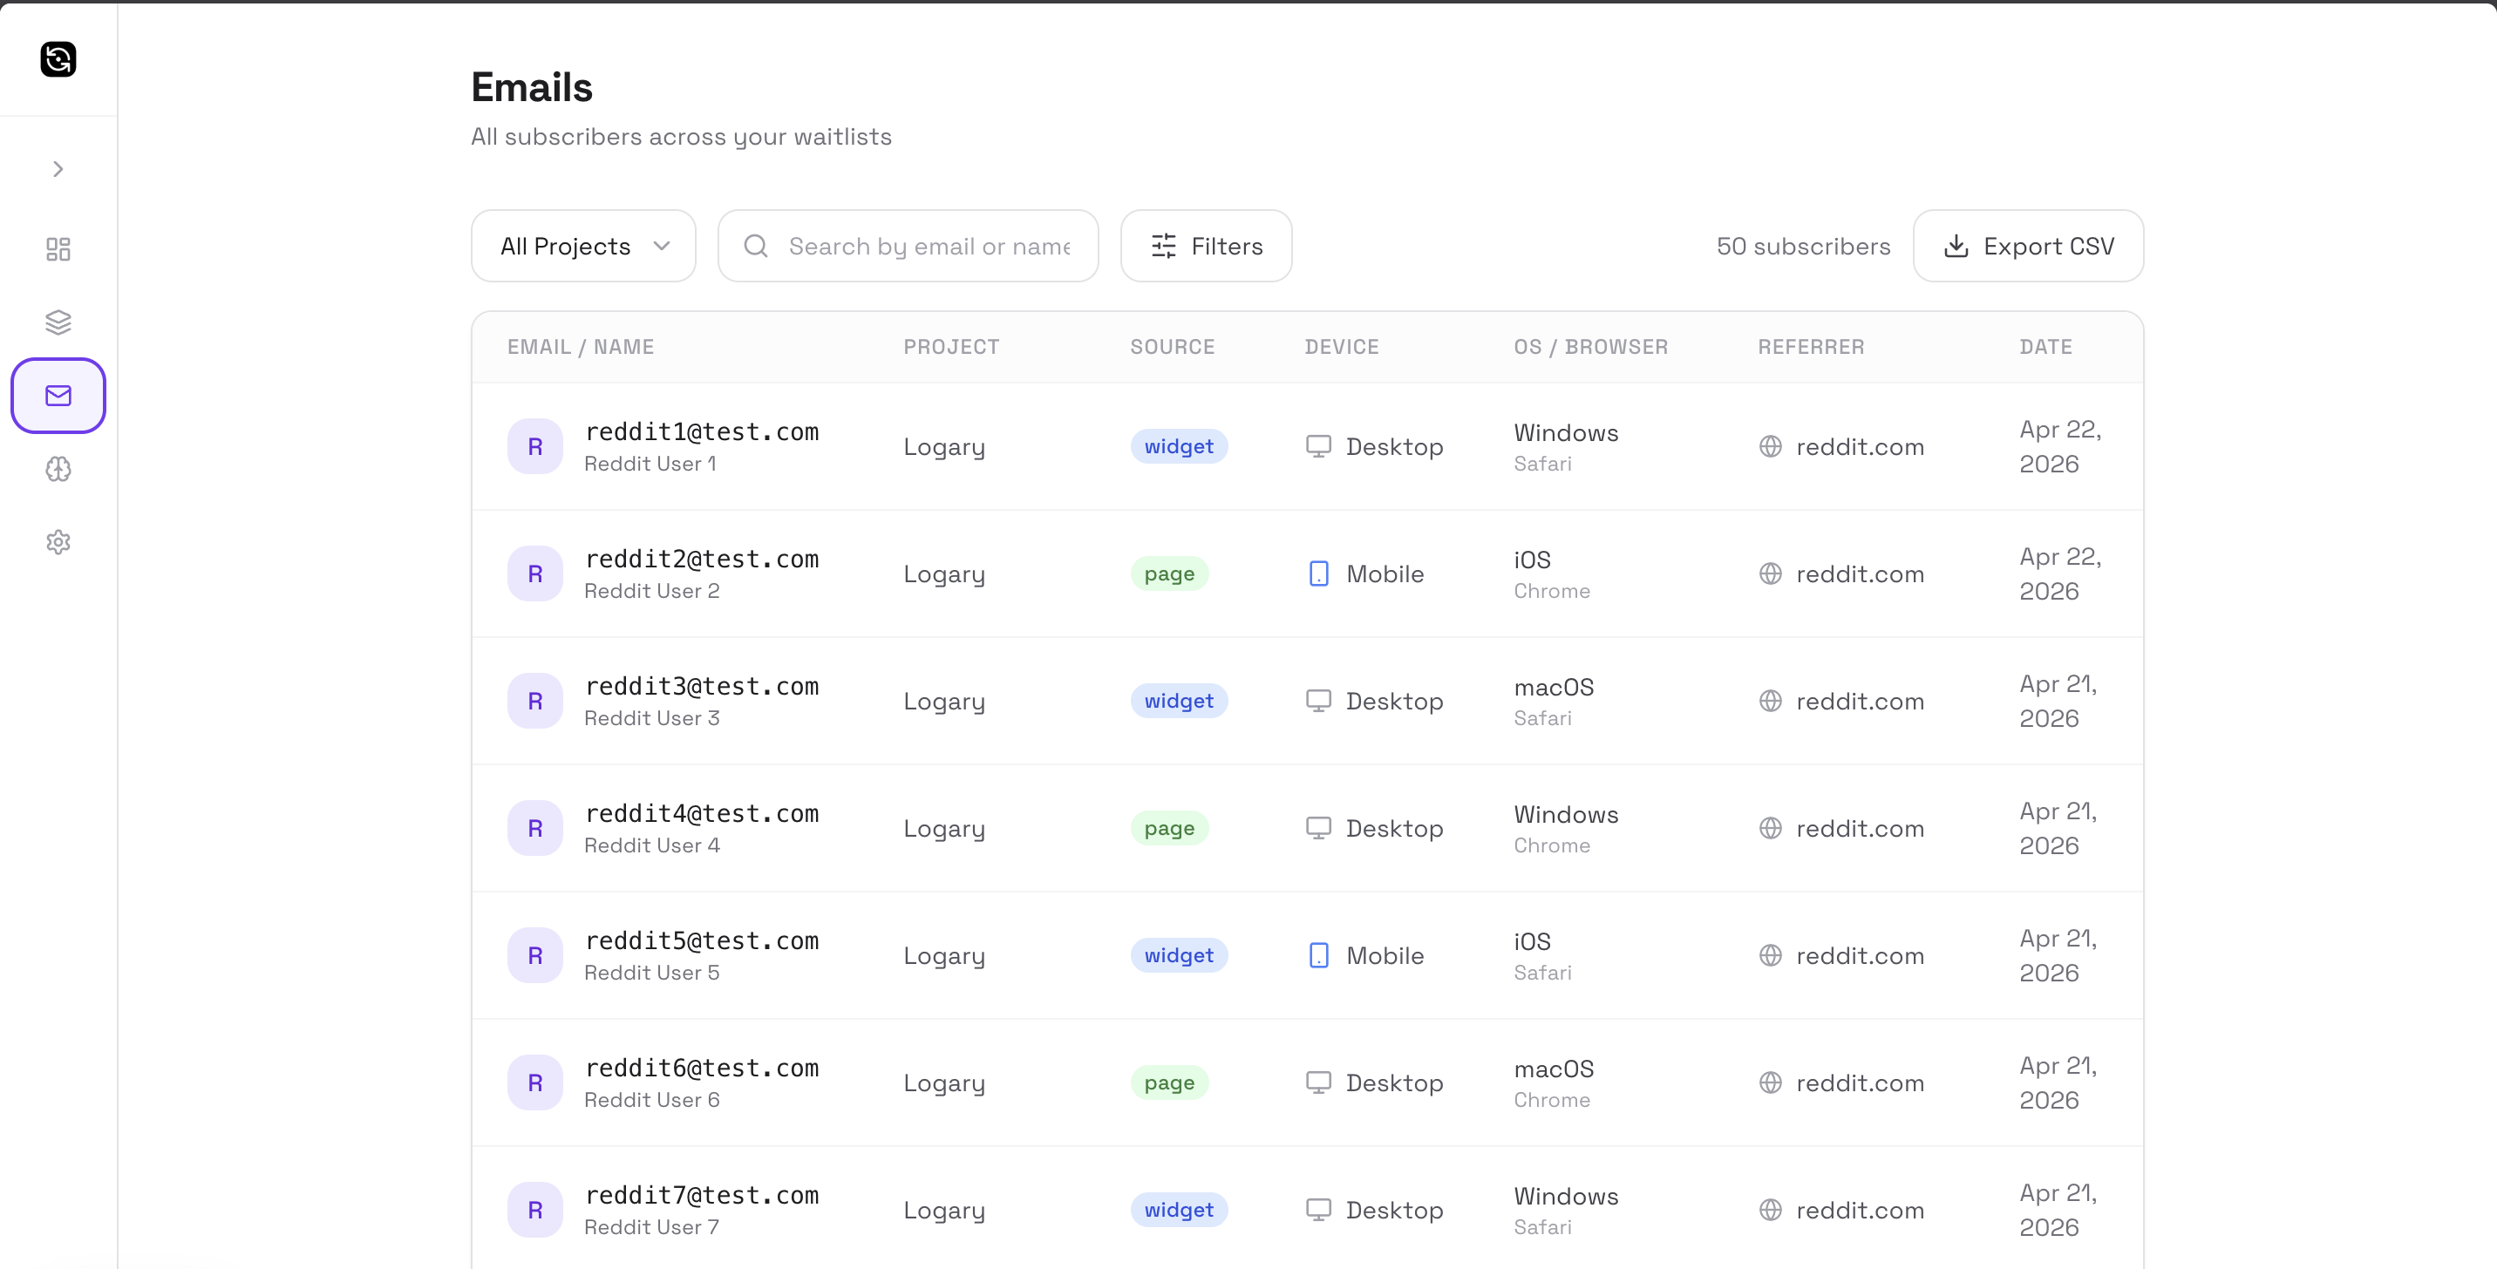Click the app logo icon in sidebar

coord(58,59)
